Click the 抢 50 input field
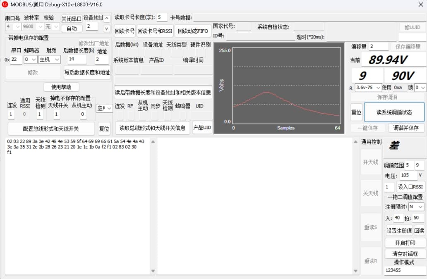Image resolution: width=427 pixels, height=279 pixels. coord(418,218)
